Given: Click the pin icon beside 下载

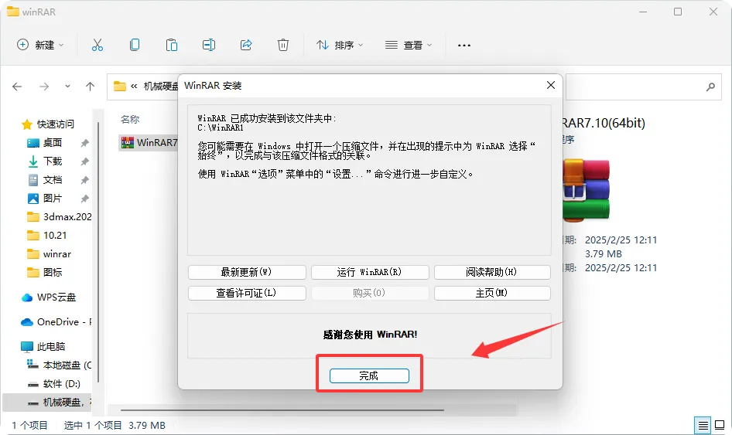Looking at the screenshot, I should pos(84,161).
